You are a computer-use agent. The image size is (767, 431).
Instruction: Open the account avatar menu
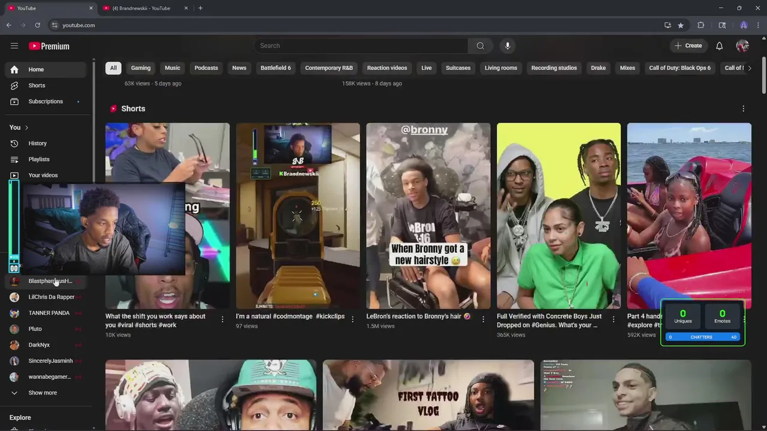point(742,46)
